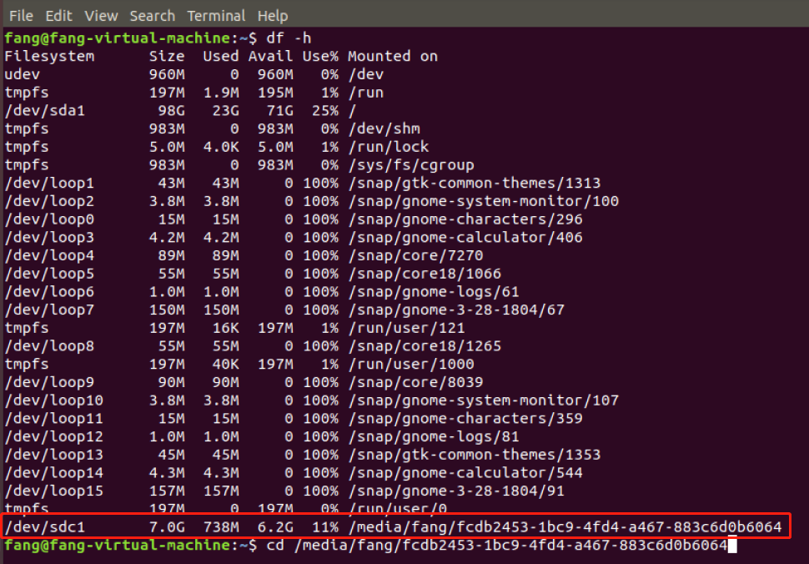Click '/dev/loop15' filesystem name
This screenshot has height=564, width=809.
point(54,491)
